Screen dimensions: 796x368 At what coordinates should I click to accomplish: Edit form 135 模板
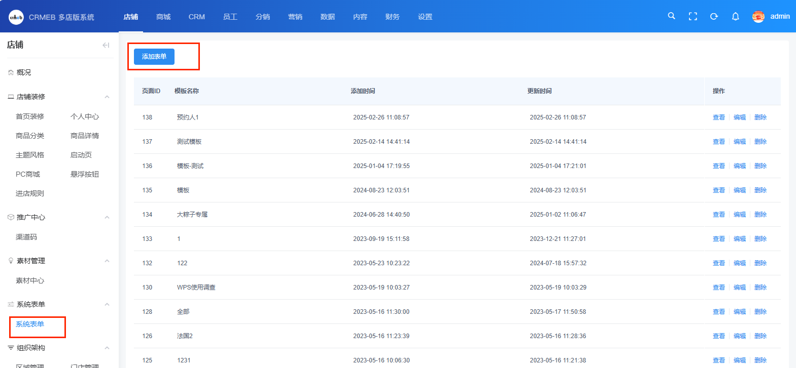click(x=740, y=190)
